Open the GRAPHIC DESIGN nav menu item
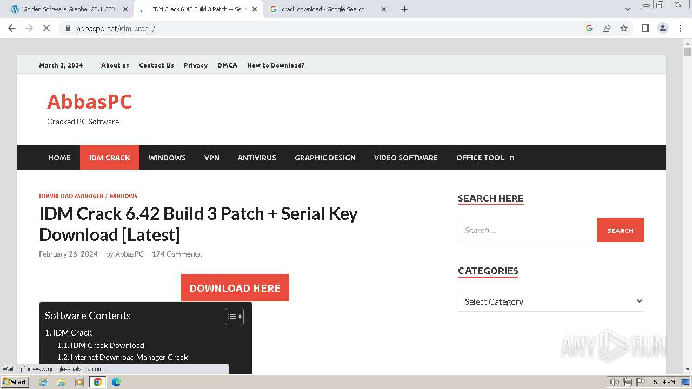 point(325,158)
